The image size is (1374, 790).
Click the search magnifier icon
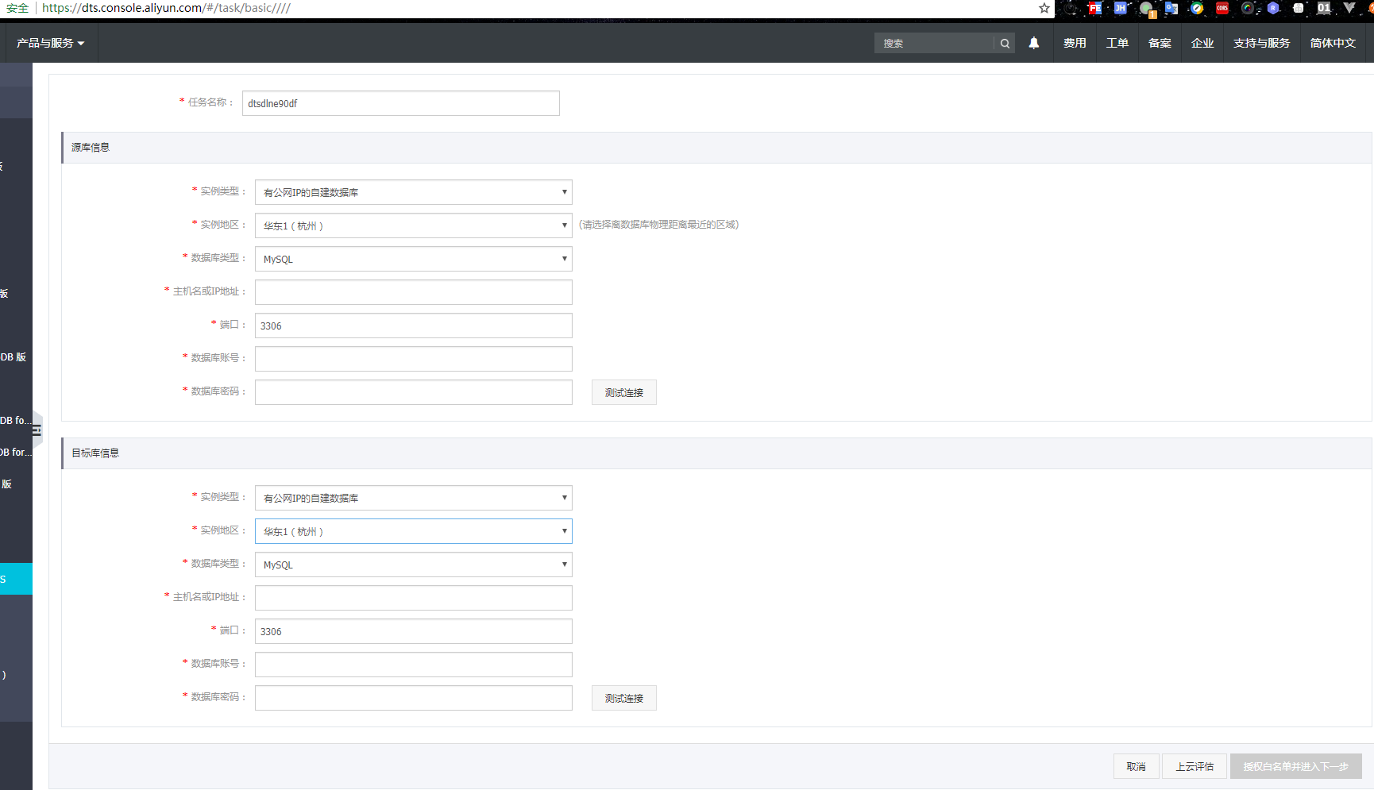1005,44
